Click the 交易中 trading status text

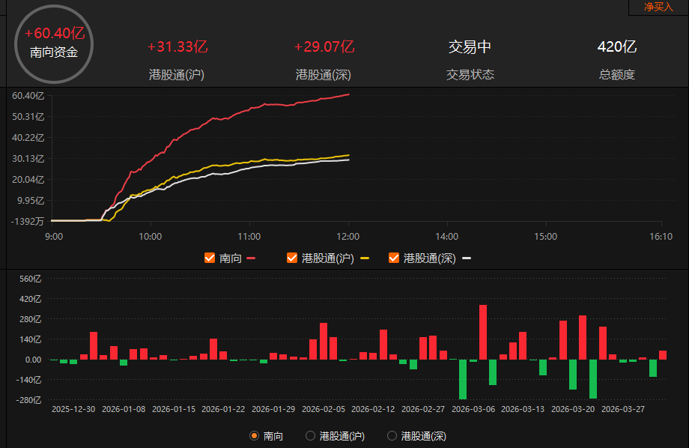[470, 46]
